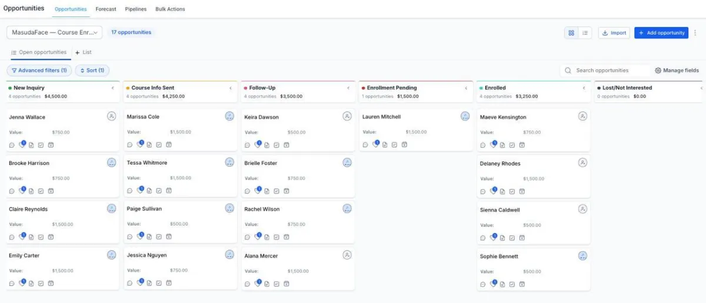Screen dimensions: 706x303
Task: Collapse the Course Info Sent column
Action: point(231,88)
